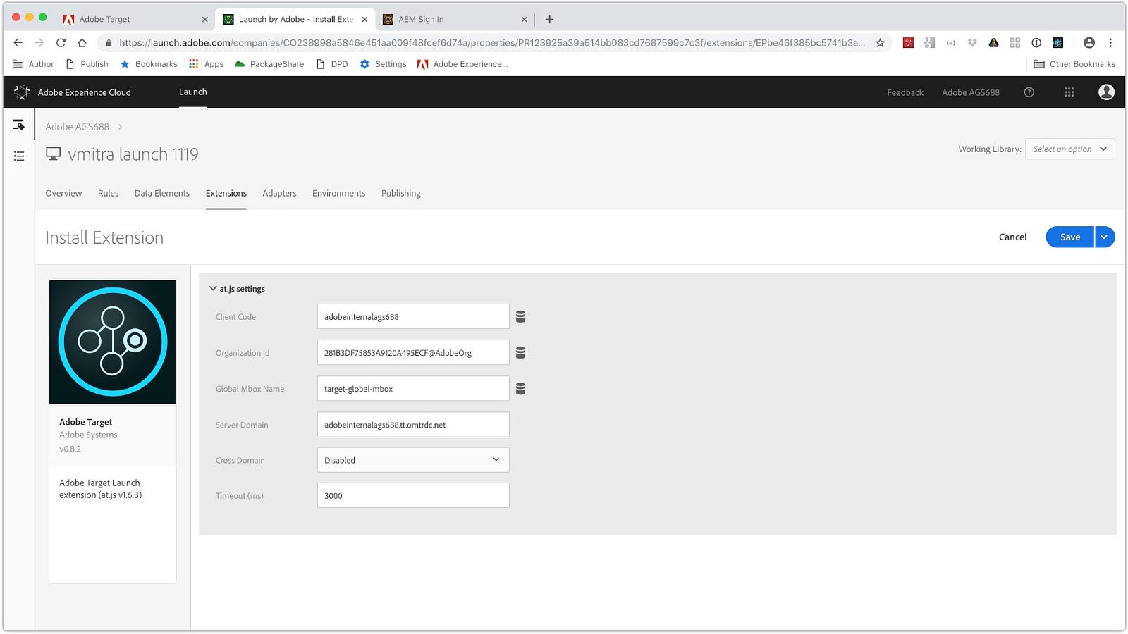Open the Publish bookmark
Viewport: 1128px width, 634px height.
pyautogui.click(x=87, y=64)
